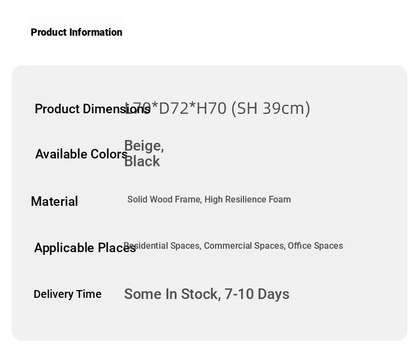Select the High Resilience Foam text
The height and width of the screenshot is (357, 419).
click(x=247, y=200)
